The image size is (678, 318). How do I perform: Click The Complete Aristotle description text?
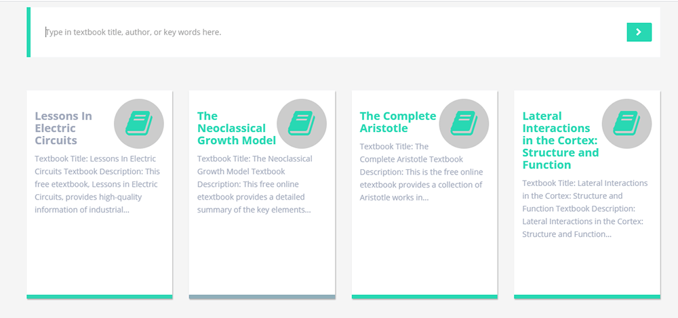420,172
